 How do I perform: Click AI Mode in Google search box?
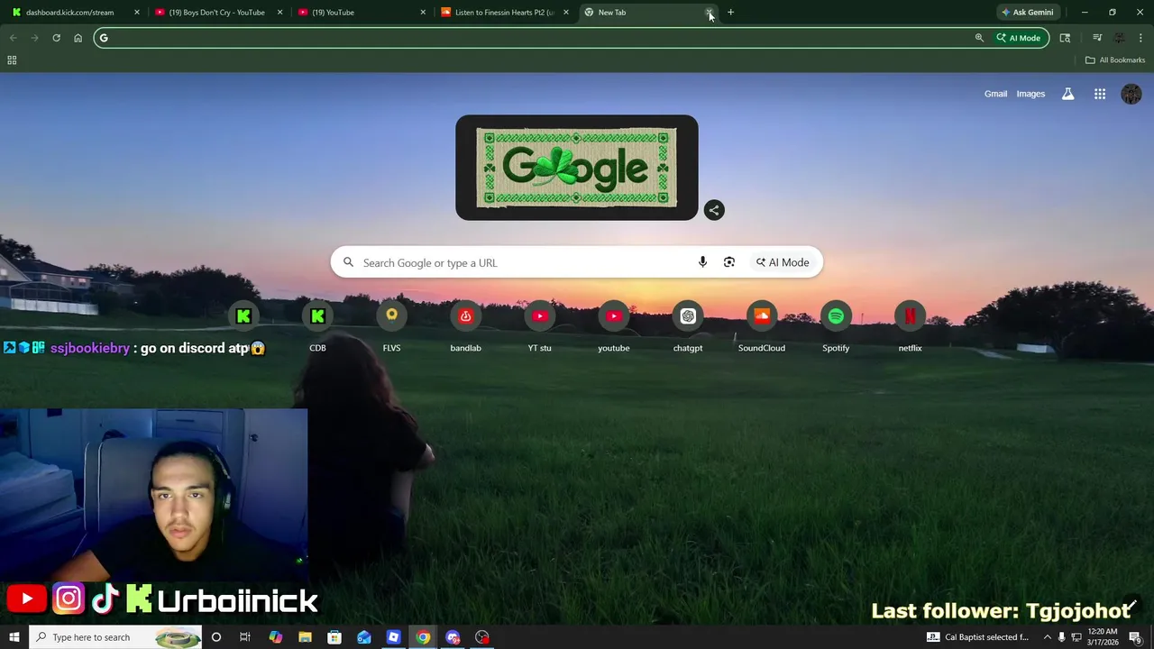783,262
